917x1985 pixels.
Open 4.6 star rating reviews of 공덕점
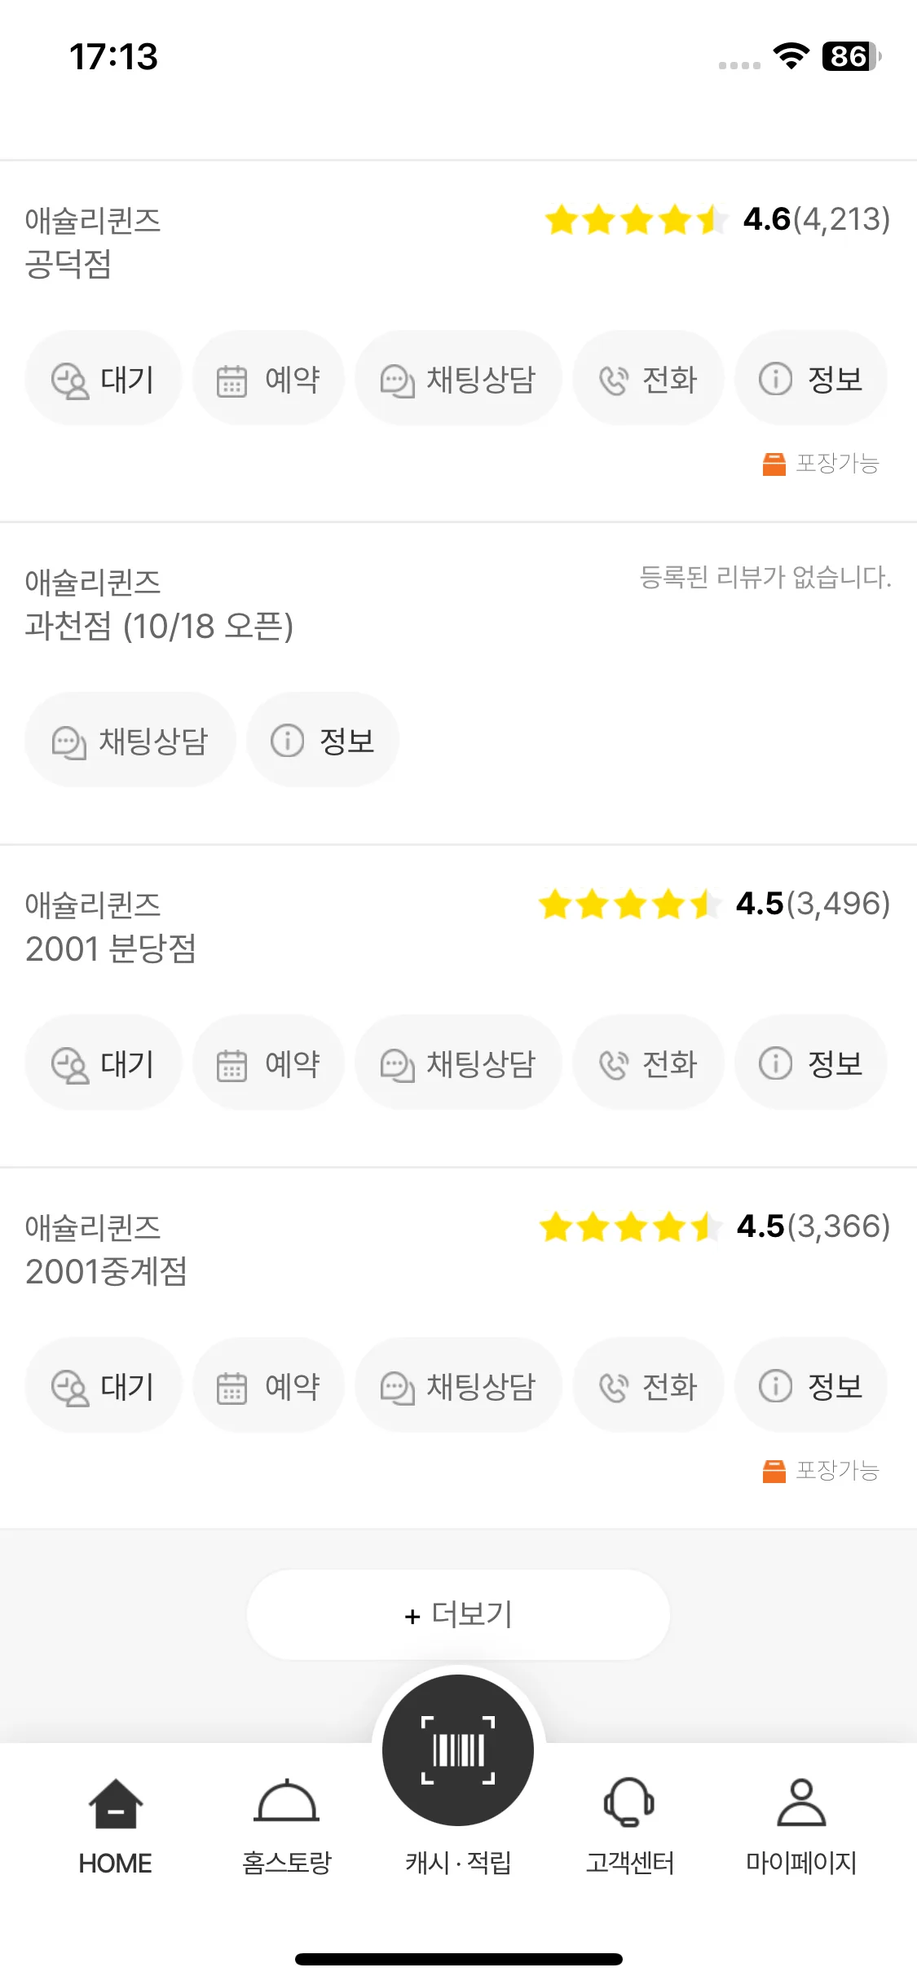click(717, 219)
